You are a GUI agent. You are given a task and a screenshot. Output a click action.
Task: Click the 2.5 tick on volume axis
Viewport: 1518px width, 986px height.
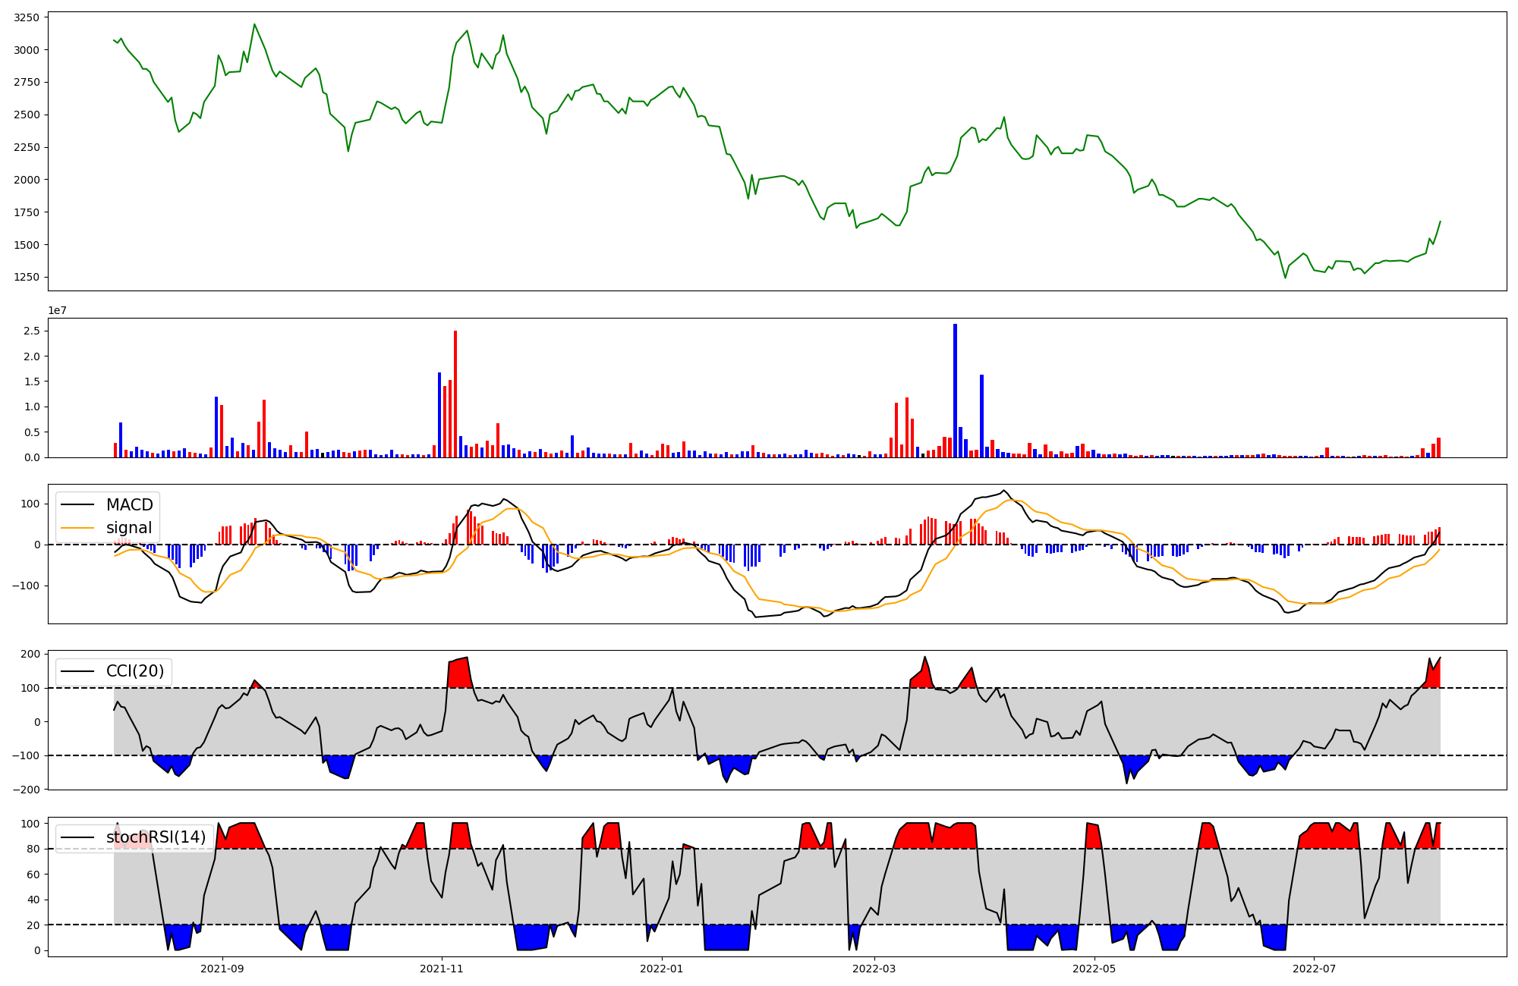tap(31, 331)
